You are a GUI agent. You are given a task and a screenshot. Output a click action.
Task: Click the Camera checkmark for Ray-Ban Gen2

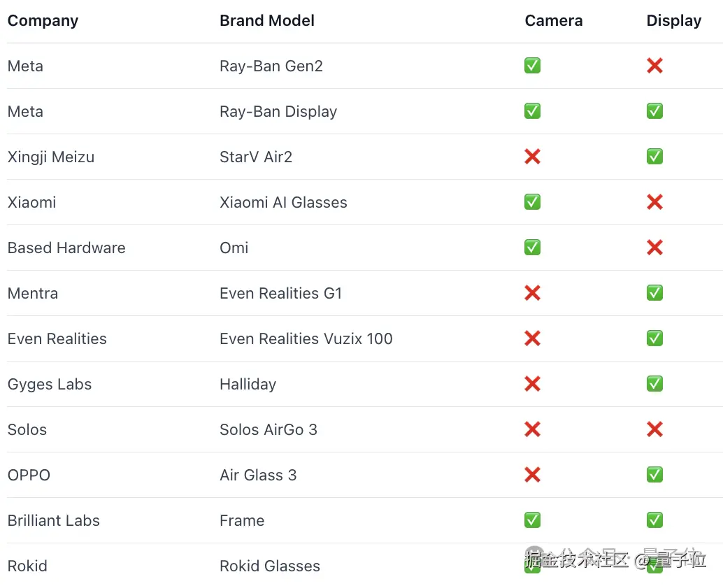532,66
